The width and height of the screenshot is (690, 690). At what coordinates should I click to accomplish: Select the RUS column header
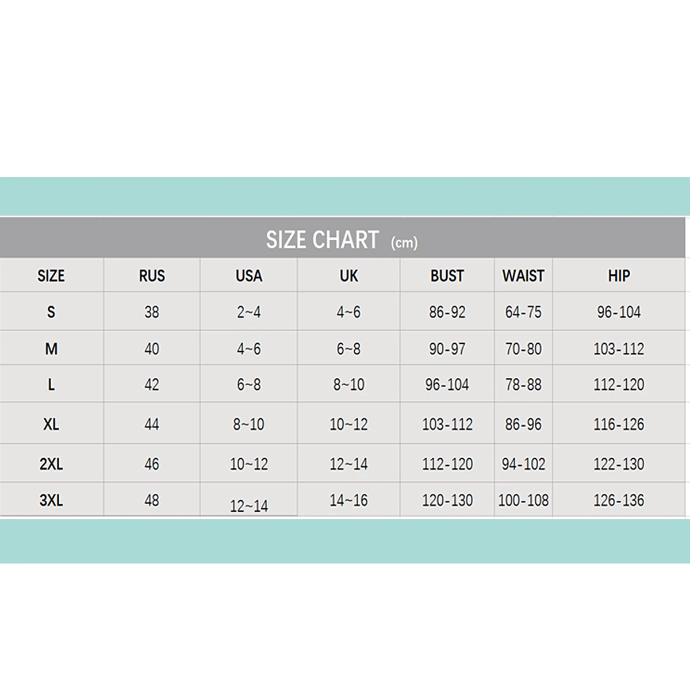pyautogui.click(x=152, y=276)
